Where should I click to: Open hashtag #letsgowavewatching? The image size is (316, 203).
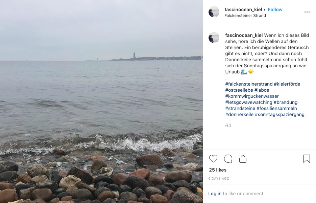[249, 102]
